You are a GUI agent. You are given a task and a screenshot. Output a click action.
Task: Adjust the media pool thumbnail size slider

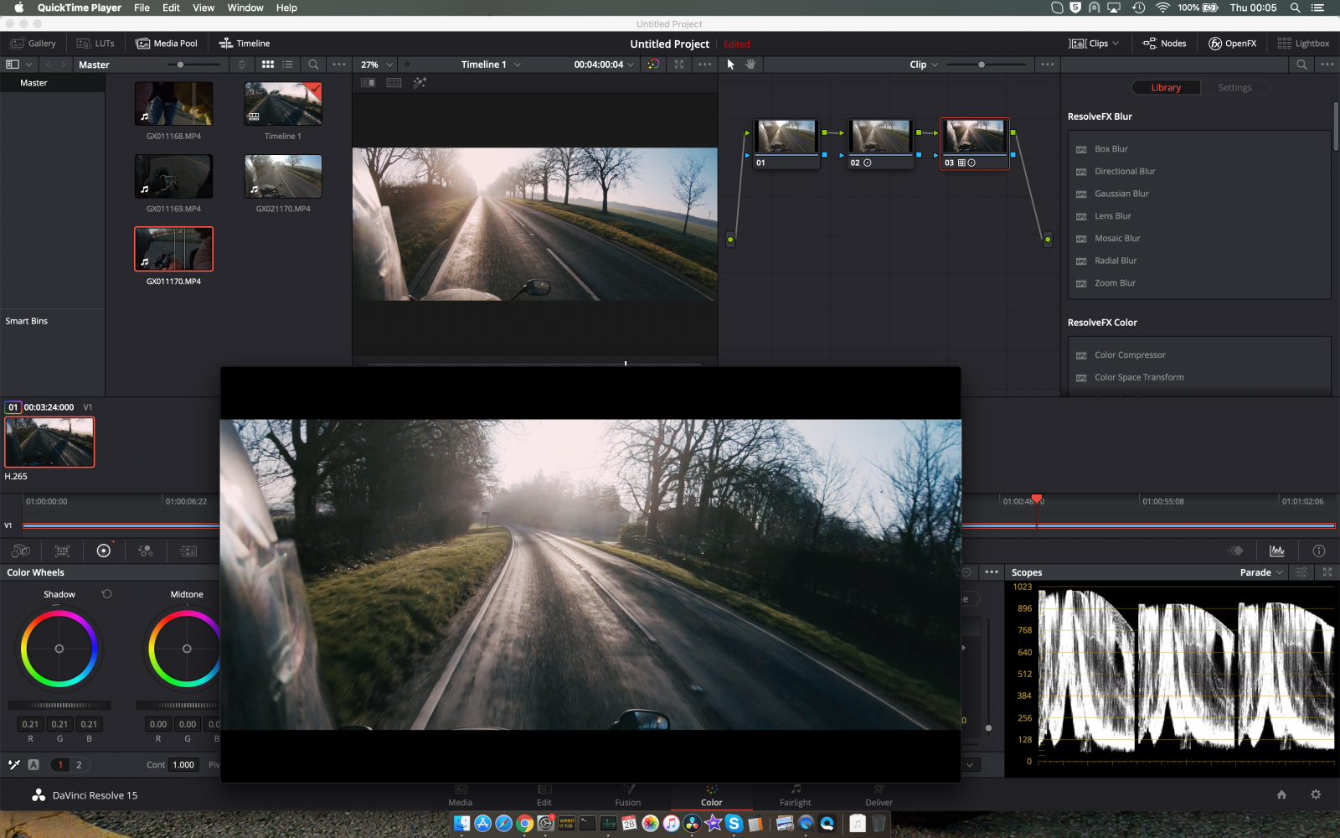180,65
